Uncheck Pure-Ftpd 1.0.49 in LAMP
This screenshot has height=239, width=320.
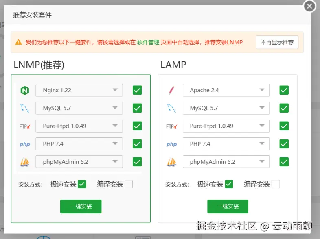[284, 126]
